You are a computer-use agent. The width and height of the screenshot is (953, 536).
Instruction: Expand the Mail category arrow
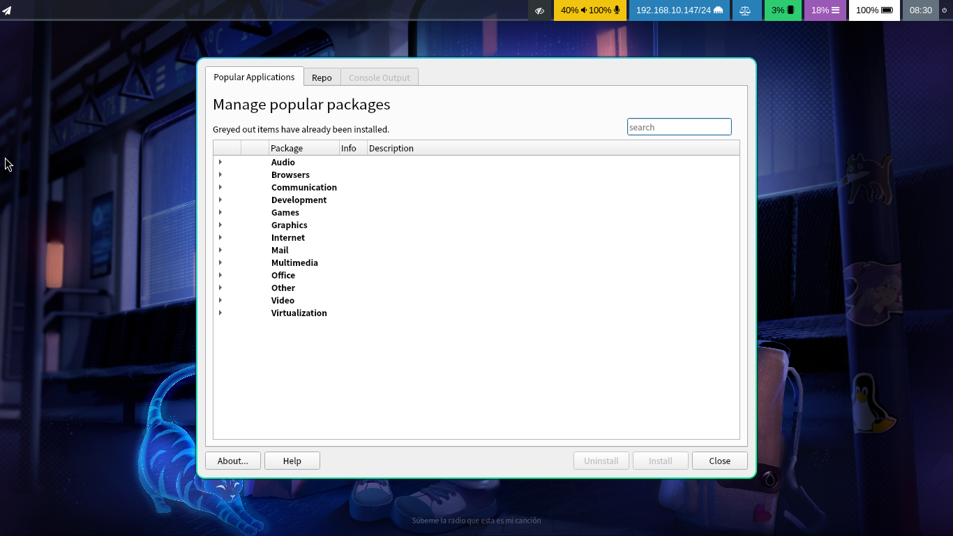[220, 250]
